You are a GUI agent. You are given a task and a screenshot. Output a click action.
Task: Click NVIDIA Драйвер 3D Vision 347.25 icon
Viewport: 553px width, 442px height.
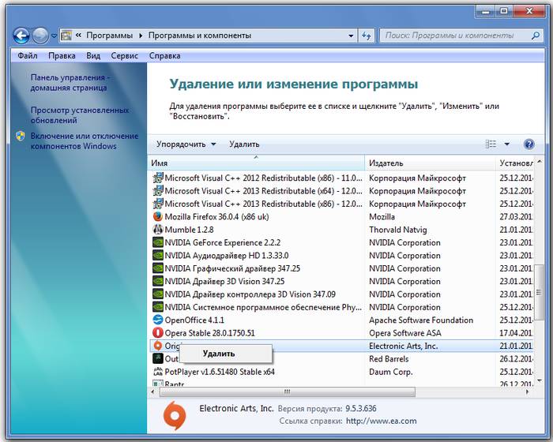pos(158,281)
